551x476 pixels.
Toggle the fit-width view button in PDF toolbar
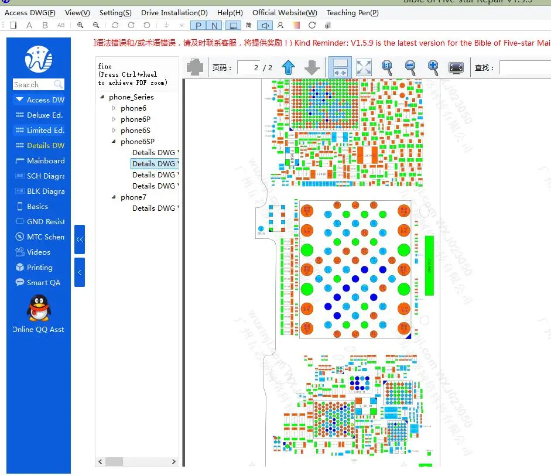340,67
